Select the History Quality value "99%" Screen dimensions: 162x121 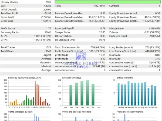pyautogui.click(x=49, y=2)
